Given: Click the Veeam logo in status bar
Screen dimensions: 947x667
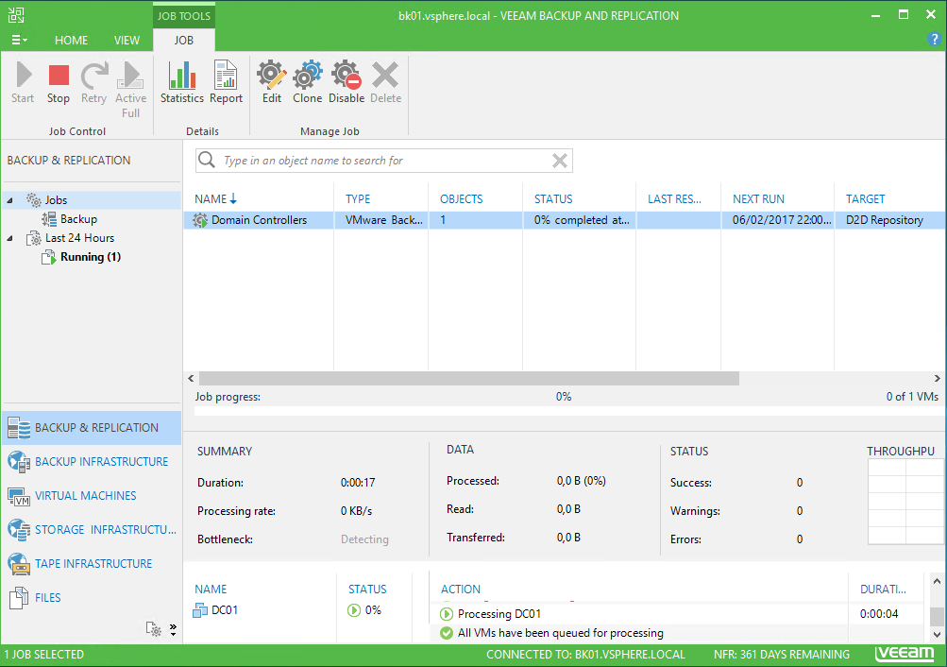Looking at the screenshot, I should [x=905, y=654].
